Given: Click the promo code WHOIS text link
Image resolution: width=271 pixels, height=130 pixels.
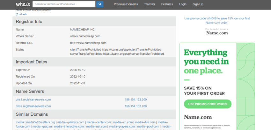Looking at the screenshot, I should click(217, 20).
